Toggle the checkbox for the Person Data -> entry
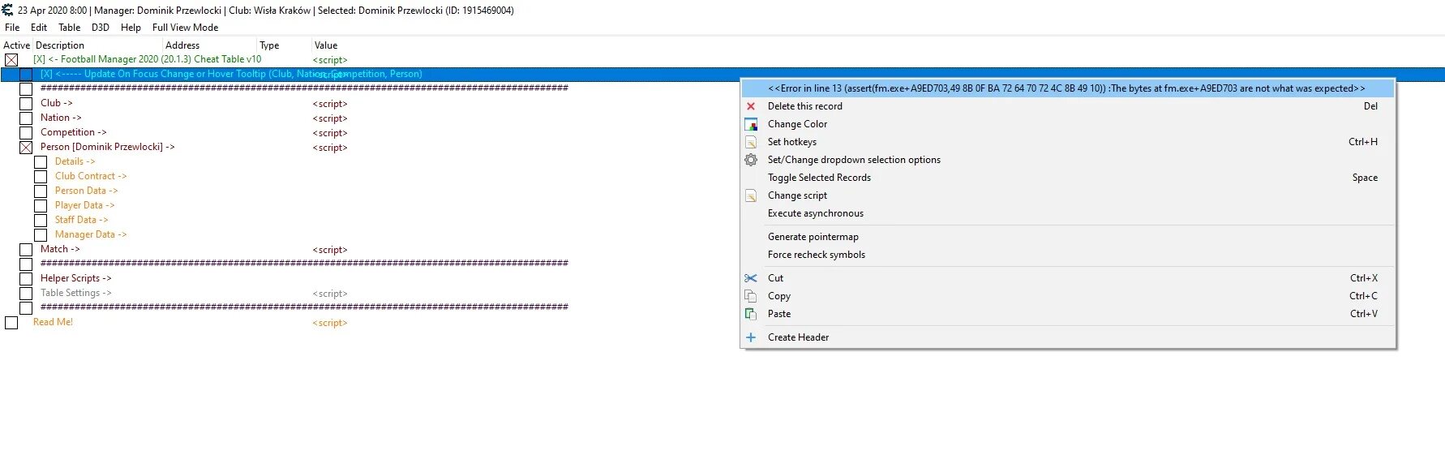 click(41, 191)
